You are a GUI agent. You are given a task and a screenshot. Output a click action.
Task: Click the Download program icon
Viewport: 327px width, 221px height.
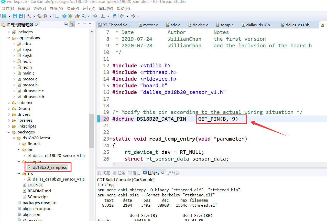(x=103, y=16)
